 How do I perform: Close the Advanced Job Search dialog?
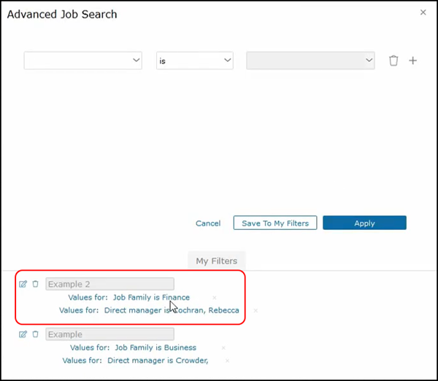423,12
